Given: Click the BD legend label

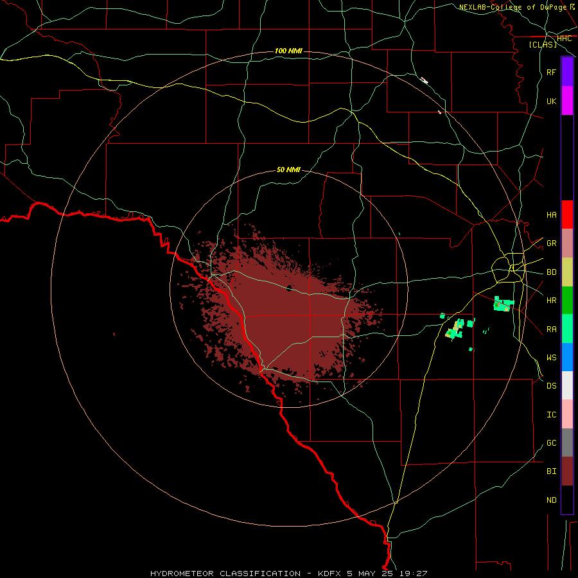Looking at the screenshot, I should 551,272.
